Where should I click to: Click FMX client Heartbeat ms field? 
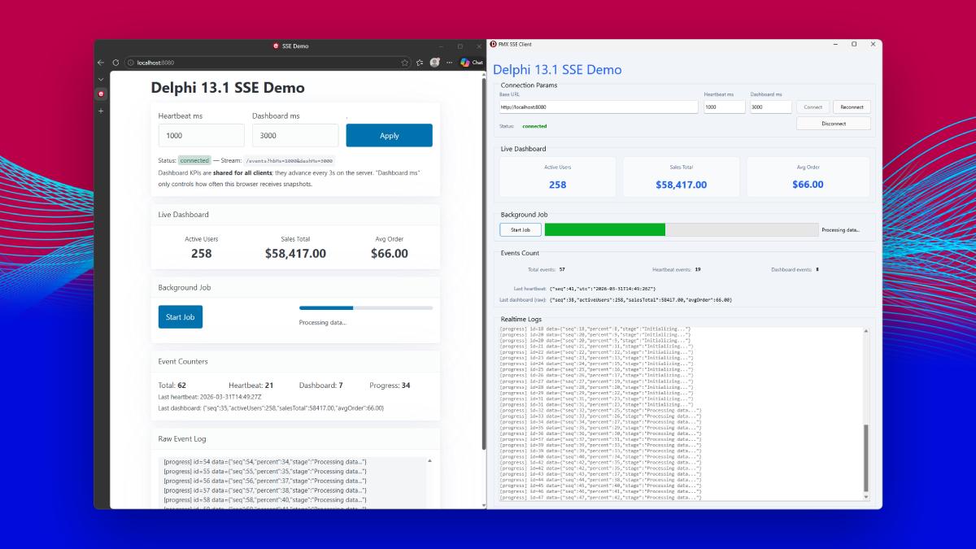click(725, 107)
